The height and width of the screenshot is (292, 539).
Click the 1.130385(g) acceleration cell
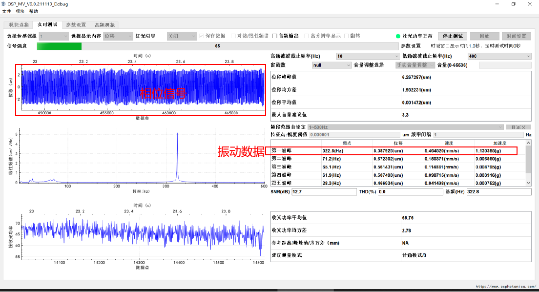[488, 151]
